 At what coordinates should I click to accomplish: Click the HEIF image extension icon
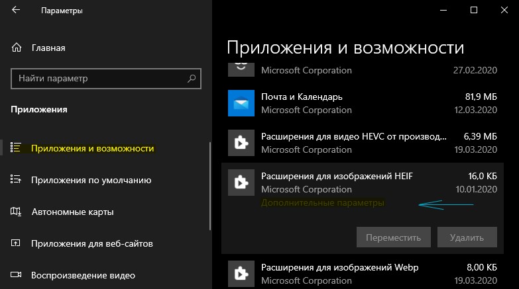click(241, 183)
